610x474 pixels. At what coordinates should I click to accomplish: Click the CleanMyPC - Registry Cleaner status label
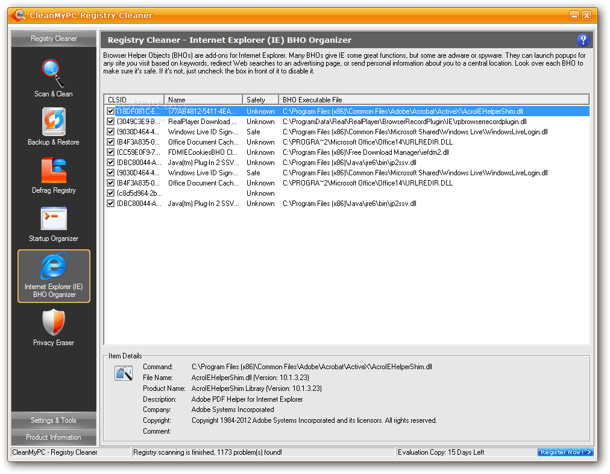(x=55, y=452)
